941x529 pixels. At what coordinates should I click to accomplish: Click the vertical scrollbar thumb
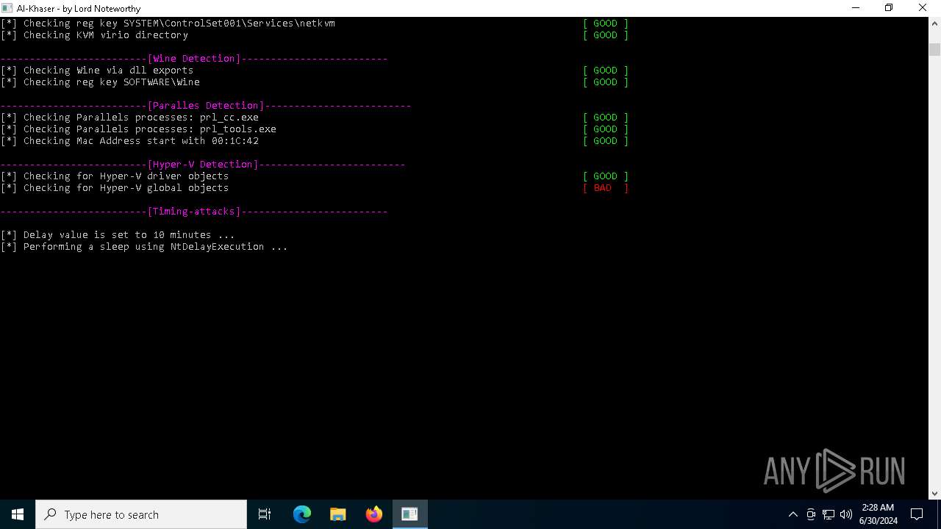click(934, 49)
